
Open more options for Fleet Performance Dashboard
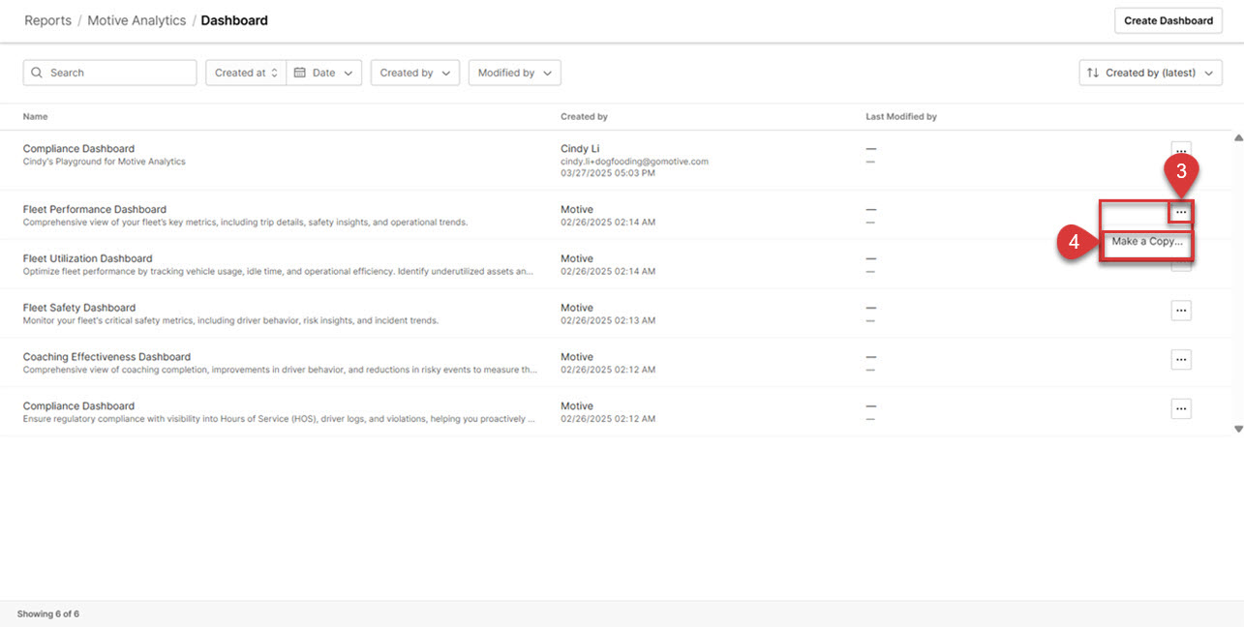tap(1180, 212)
